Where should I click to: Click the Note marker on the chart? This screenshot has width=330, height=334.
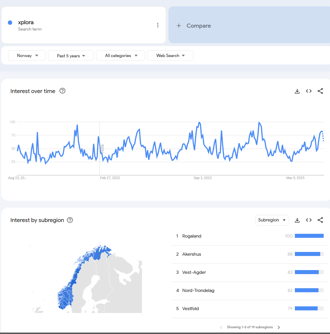coord(102,149)
